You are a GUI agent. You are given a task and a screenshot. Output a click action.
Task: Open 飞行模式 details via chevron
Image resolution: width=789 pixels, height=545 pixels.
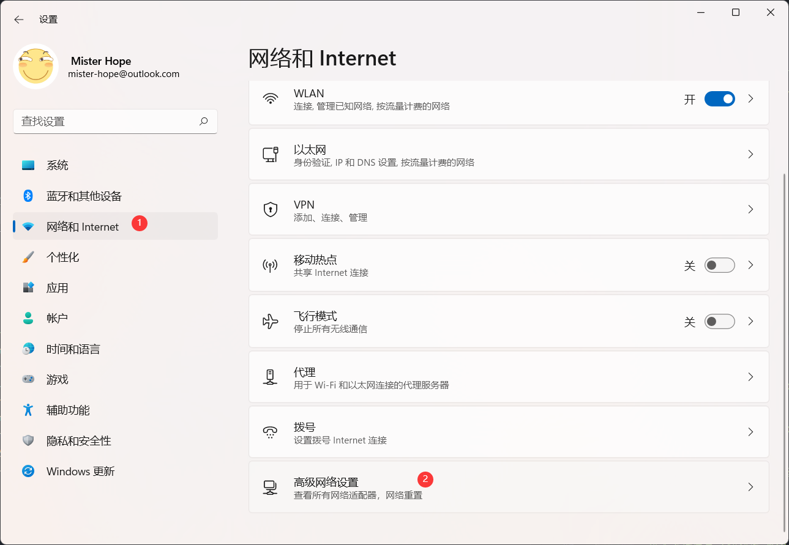[x=750, y=322]
